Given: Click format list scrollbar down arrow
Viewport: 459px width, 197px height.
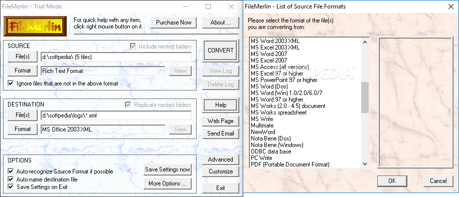Looking at the screenshot, I should pyautogui.click(x=365, y=164).
